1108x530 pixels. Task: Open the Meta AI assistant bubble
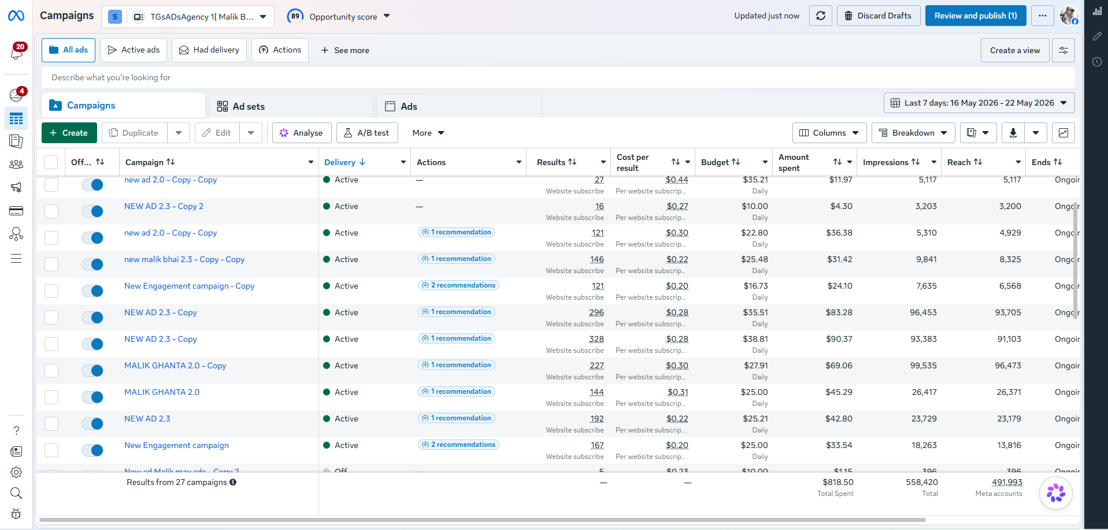tap(1055, 493)
